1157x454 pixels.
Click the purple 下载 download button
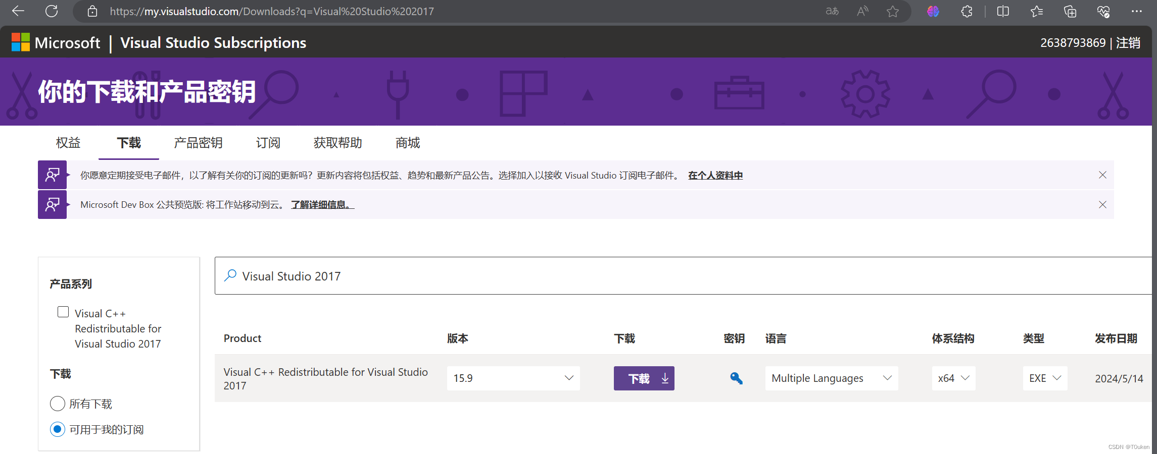tap(644, 378)
